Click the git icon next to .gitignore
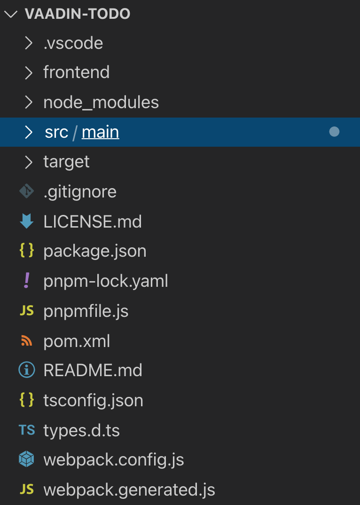Viewport: 360px width, 505px height. click(27, 191)
